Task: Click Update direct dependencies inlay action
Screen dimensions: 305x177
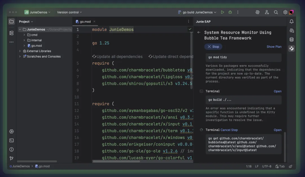Action: point(171,57)
